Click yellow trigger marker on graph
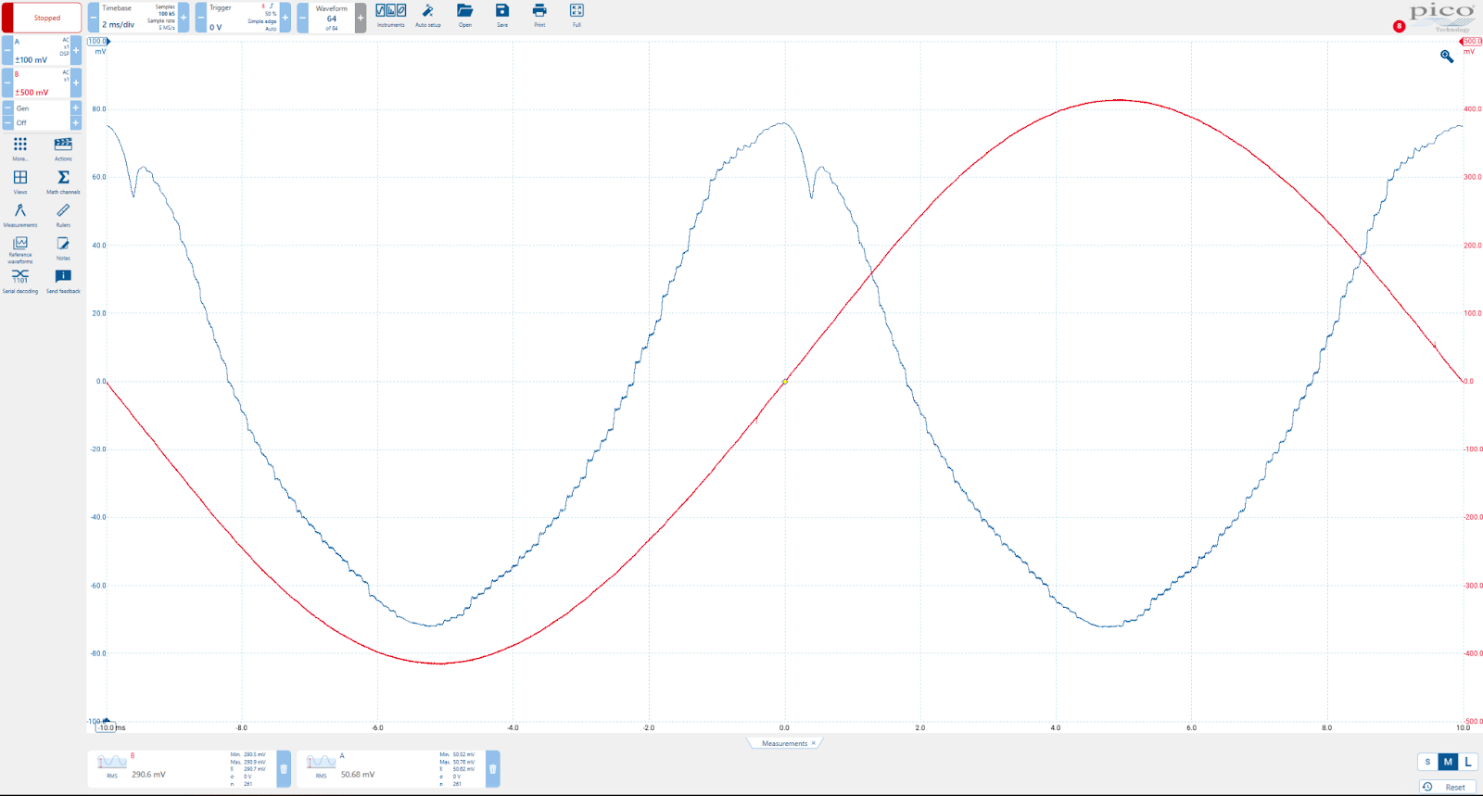The height and width of the screenshot is (796, 1483). (785, 381)
